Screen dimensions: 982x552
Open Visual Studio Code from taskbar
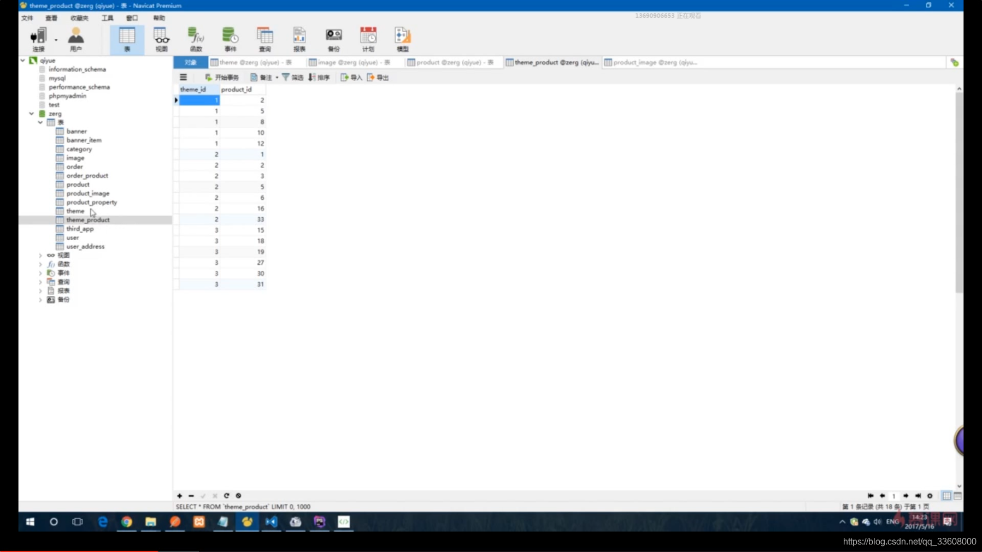coord(271,522)
